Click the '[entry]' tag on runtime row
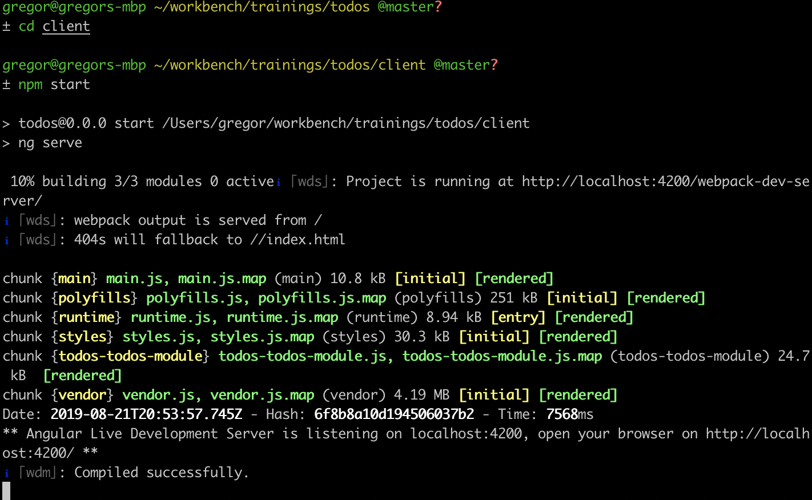Viewport: 812px width, 500px height. tap(518, 317)
